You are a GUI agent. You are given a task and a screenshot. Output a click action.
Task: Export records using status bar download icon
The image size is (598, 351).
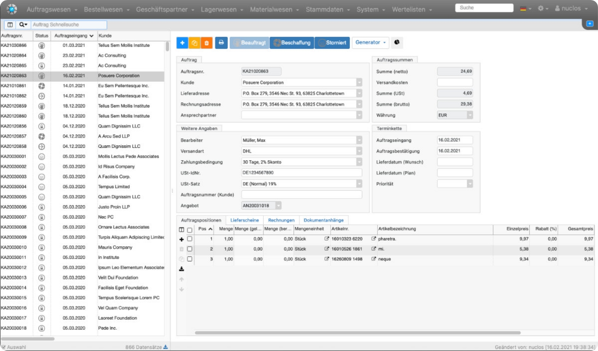point(165,347)
